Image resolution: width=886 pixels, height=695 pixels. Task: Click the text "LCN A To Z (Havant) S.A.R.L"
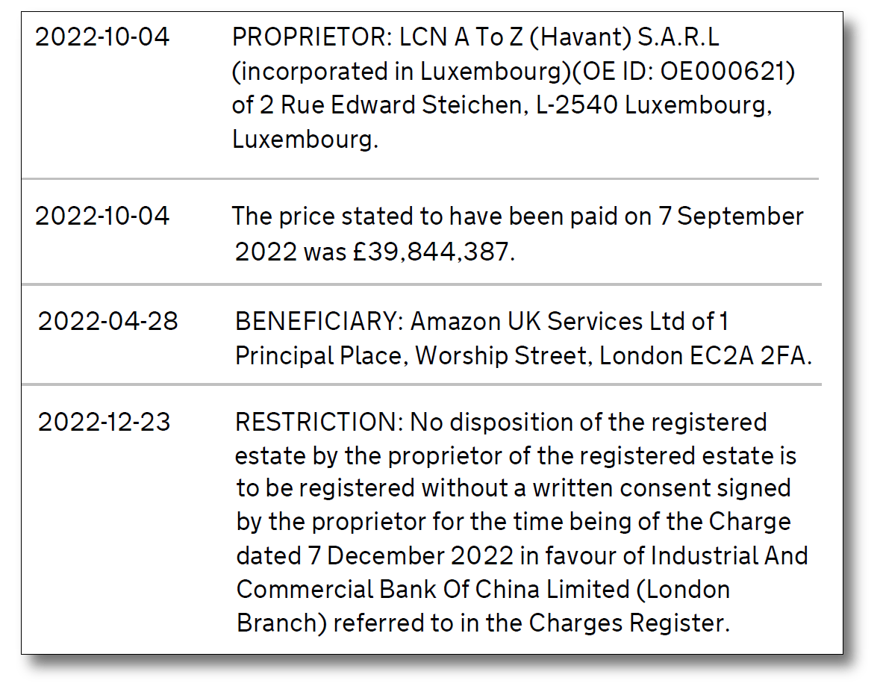560,37
